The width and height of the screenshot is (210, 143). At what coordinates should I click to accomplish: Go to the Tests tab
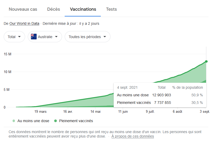(x=111, y=9)
